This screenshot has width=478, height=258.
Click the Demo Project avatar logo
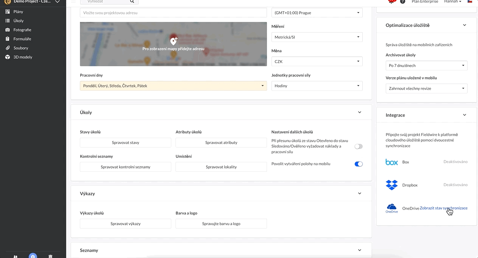8,2
